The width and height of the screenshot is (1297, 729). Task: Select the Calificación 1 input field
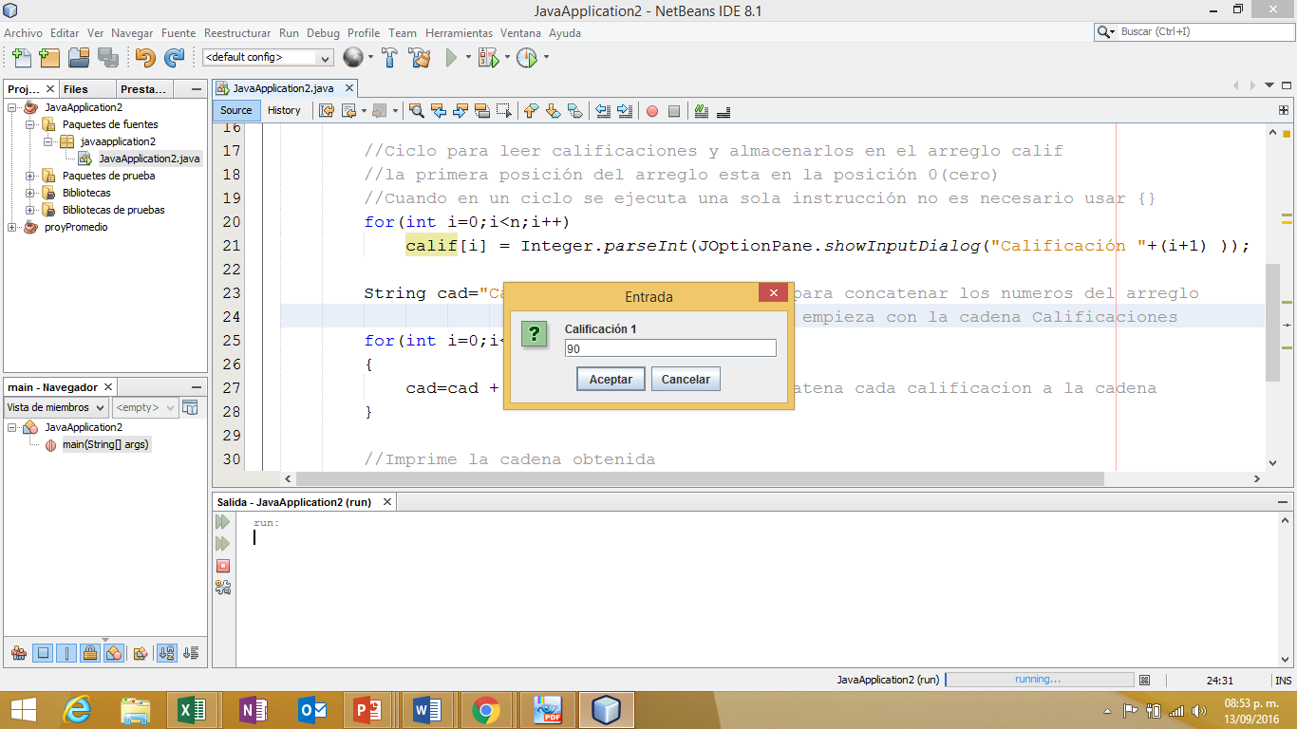669,347
